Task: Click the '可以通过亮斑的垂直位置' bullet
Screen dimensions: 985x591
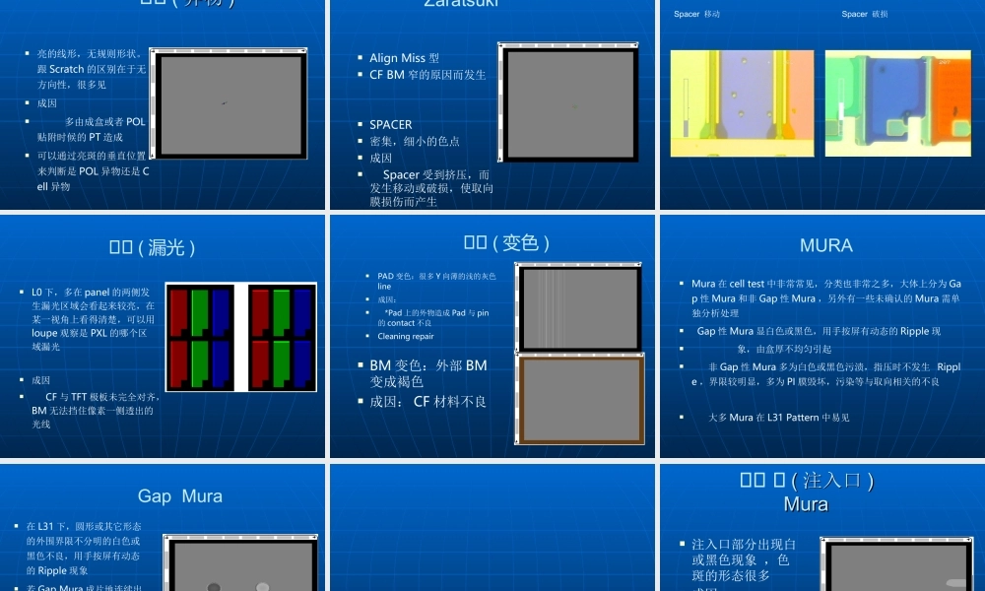Action: click(93, 170)
